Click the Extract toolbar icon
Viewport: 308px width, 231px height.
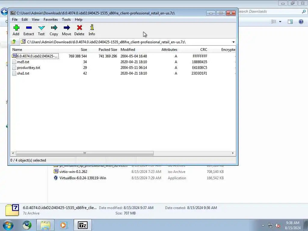coord(29,28)
